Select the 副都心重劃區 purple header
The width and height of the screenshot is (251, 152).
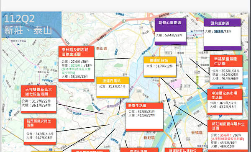[171, 25]
